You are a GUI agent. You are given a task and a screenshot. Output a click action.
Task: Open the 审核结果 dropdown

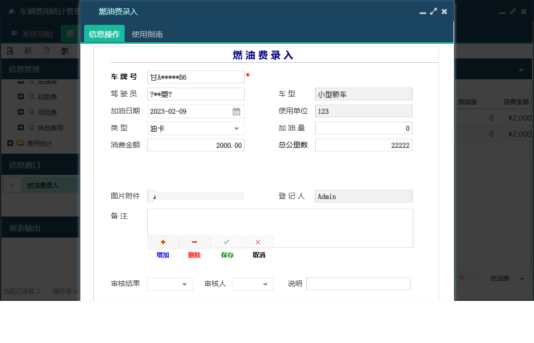pos(185,284)
